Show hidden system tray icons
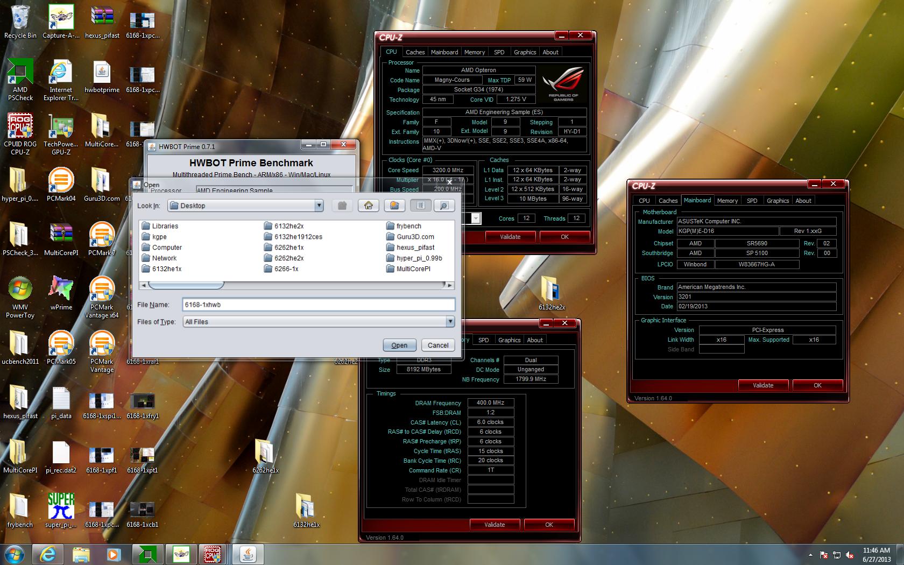This screenshot has width=904, height=565. coord(810,555)
